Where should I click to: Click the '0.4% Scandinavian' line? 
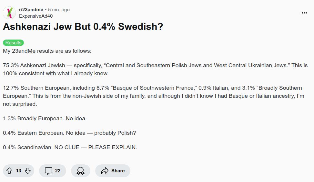pyautogui.click(x=70, y=147)
